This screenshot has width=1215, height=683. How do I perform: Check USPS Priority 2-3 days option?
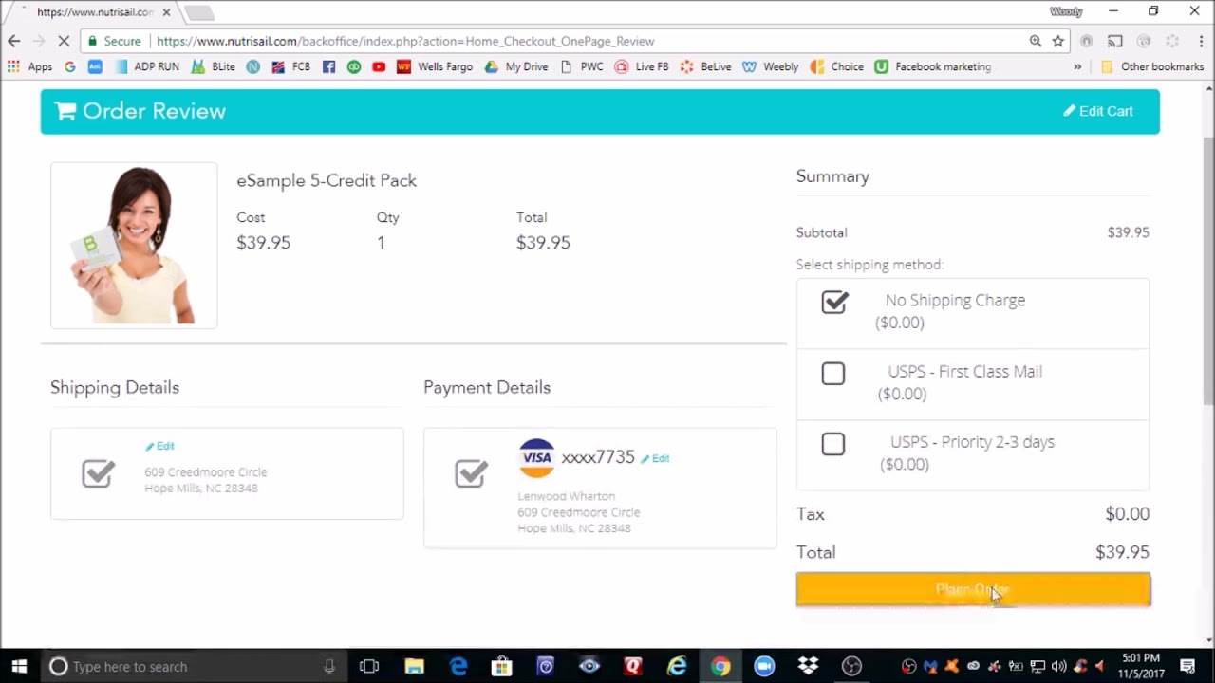click(x=832, y=444)
